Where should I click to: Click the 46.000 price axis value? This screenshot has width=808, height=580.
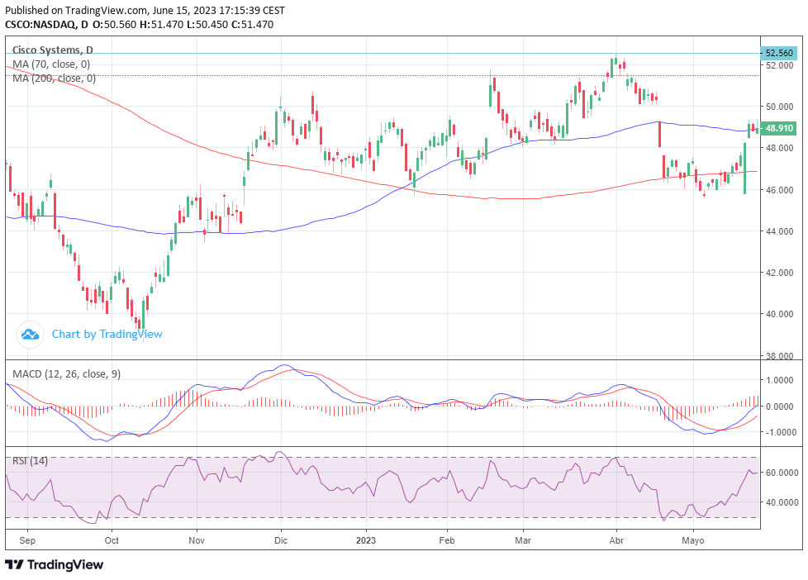[x=780, y=190]
